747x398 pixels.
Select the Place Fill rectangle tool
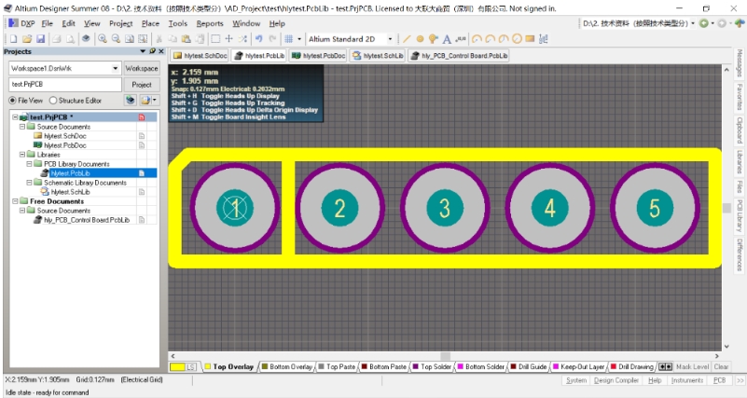click(x=530, y=39)
